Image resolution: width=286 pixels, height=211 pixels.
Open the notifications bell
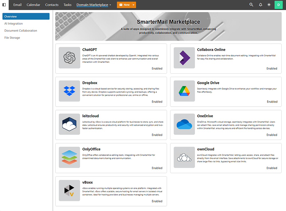tap(261, 5)
